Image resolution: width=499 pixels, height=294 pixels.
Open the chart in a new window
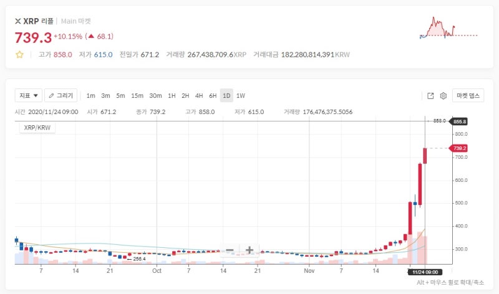pos(430,96)
